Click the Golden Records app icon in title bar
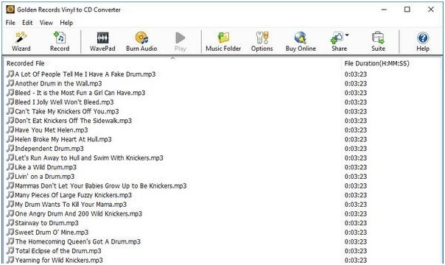Viewport: 445px width, 265px height. coord(10,10)
